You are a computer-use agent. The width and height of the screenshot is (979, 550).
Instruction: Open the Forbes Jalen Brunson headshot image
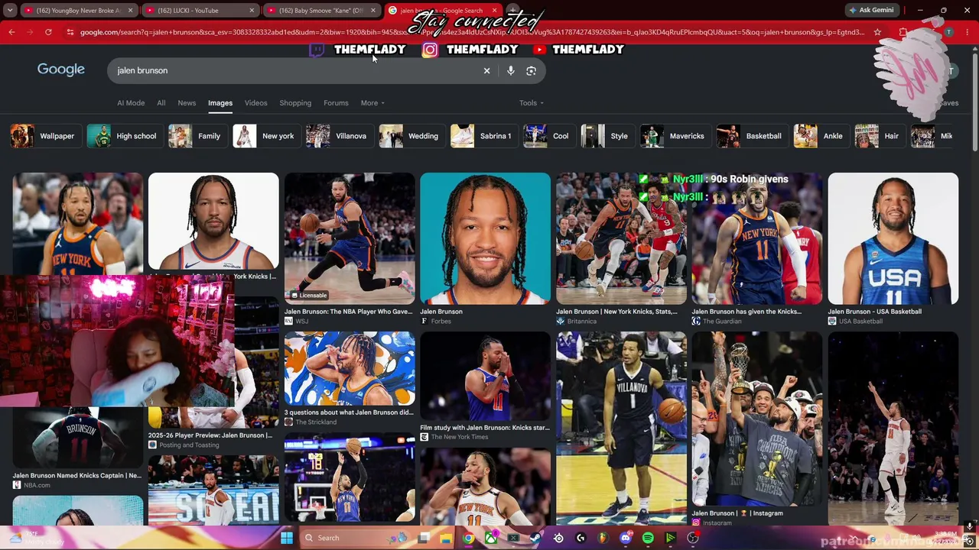point(485,238)
